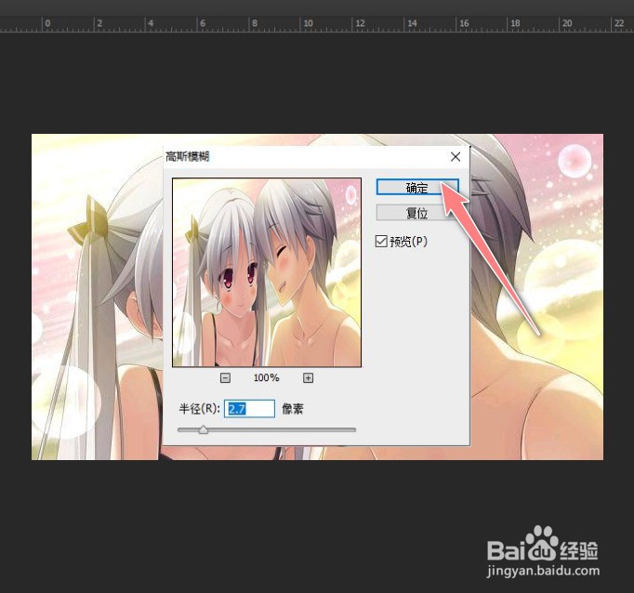634x593 pixels.
Task: Zoom in the preview with plus icon
Action: pos(308,378)
